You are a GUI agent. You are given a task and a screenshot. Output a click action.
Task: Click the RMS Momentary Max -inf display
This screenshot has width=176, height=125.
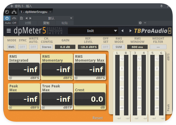pyautogui.click(x=90, y=69)
